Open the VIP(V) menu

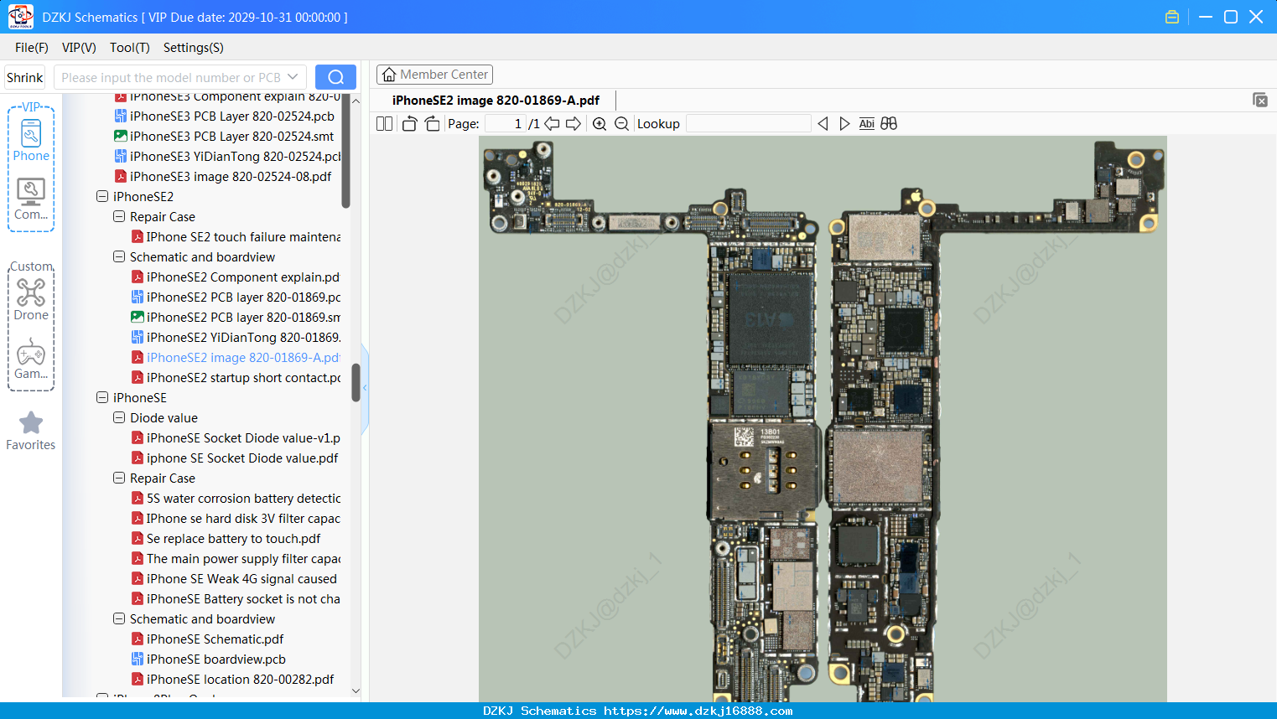click(79, 48)
